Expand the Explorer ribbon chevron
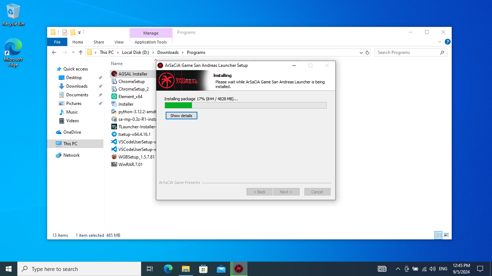This screenshot has height=276, width=492. 440,42
